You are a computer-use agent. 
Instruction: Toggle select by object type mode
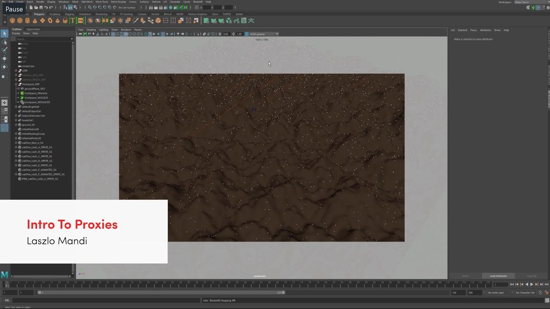[x=70, y=7]
